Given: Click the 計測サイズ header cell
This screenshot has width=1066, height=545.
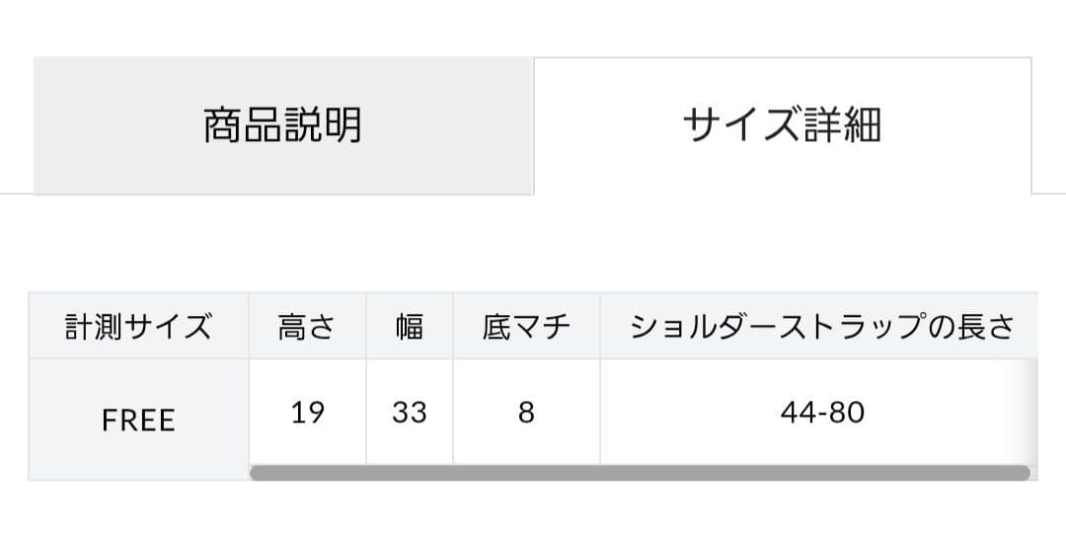Looking at the screenshot, I should (x=138, y=326).
